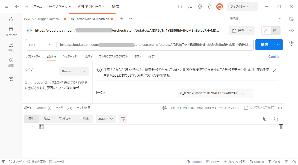
Task: Click the edit pencil icon
Action: coord(266,31)
